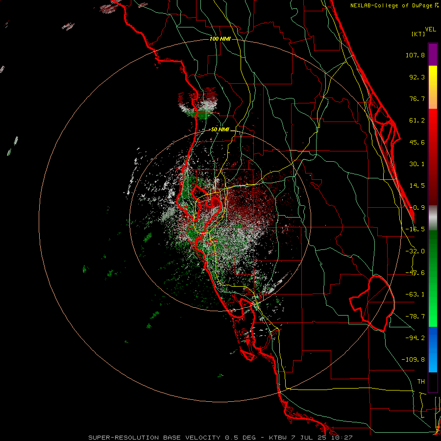This screenshot has height=441, width=441.
Task: Click the -94.2 value on the velocity scale
Action: 415,338
